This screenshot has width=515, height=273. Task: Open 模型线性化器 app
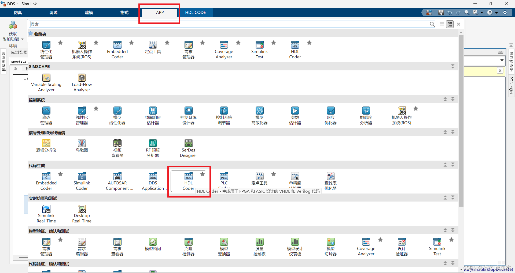point(117,116)
